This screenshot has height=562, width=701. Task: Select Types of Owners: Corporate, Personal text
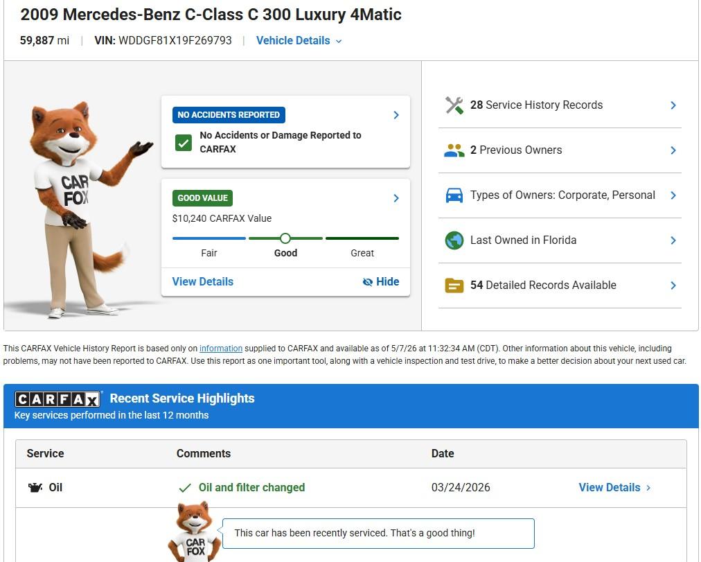coord(562,195)
